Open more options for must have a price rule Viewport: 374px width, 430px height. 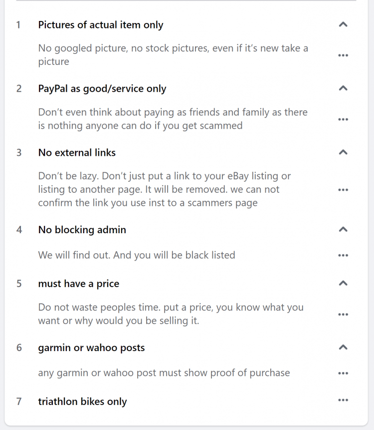[343, 314]
